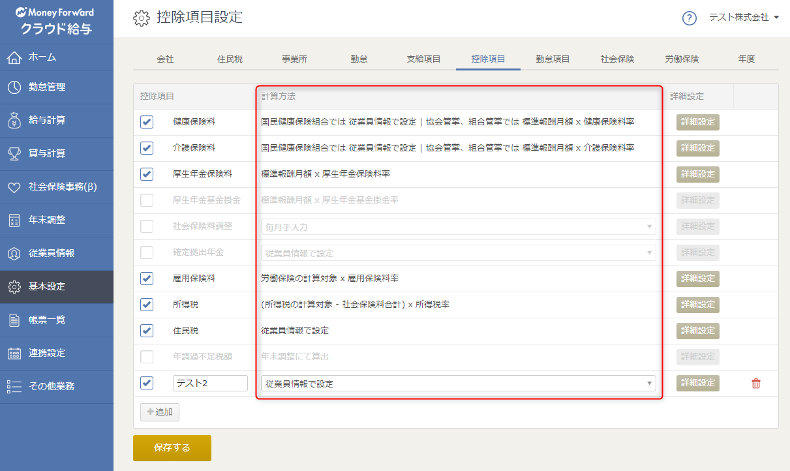Select the 支給項目 tab
This screenshot has height=471, width=790.
click(x=423, y=59)
